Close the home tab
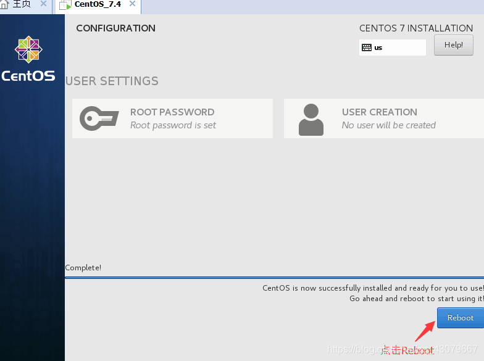Image resolution: width=484 pixels, height=361 pixels. [x=43, y=4]
